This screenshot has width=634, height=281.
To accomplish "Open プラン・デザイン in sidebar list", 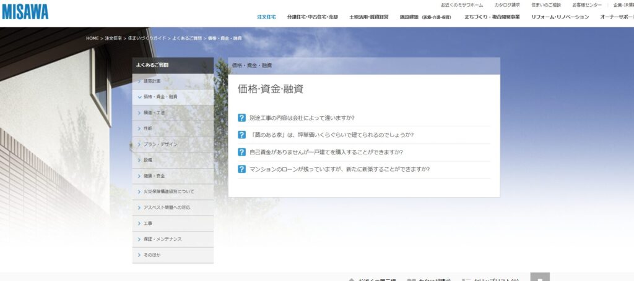I will tap(160, 144).
